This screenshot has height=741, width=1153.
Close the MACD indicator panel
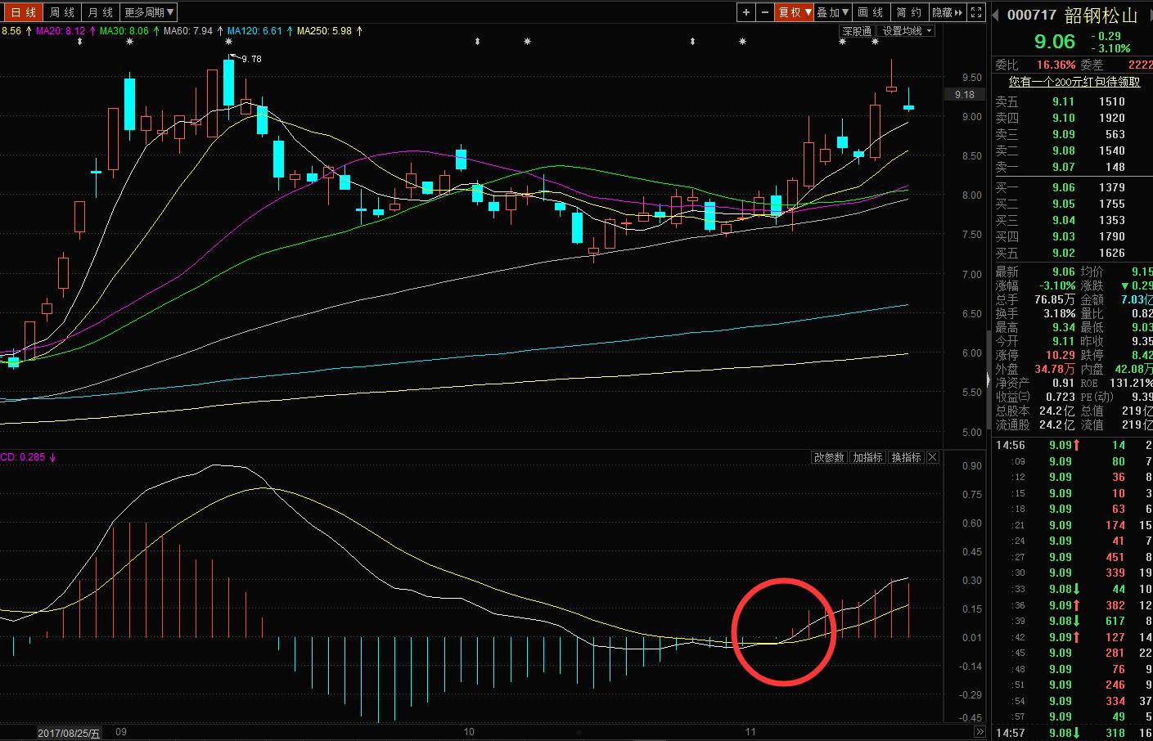click(x=932, y=457)
